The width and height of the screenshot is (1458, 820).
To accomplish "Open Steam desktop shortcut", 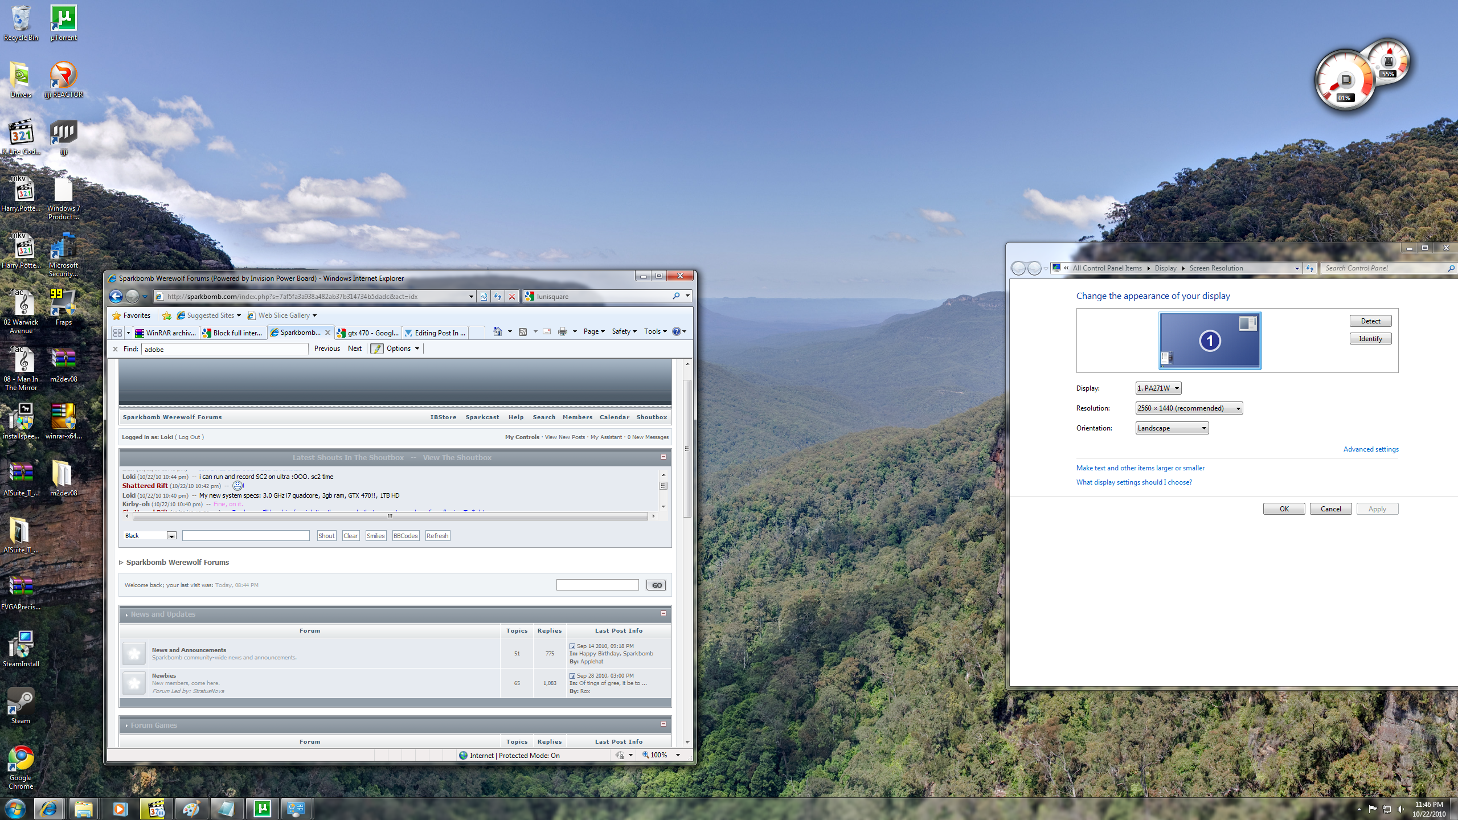I will coord(21,706).
